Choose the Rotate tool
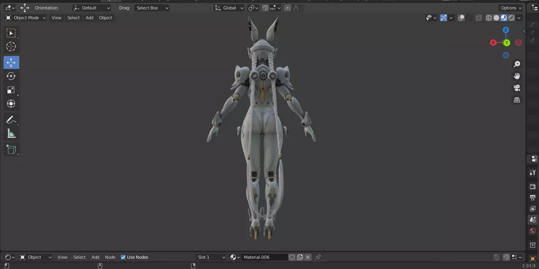Image resolution: width=539 pixels, height=269 pixels. pyautogui.click(x=11, y=76)
